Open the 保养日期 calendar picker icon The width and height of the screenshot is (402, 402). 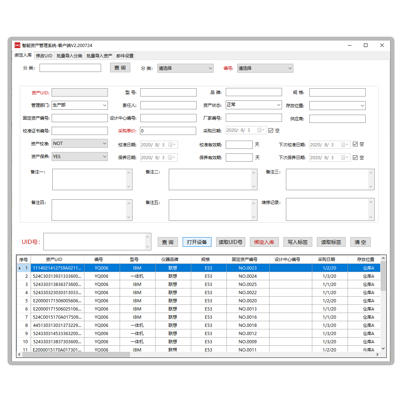coord(172,158)
